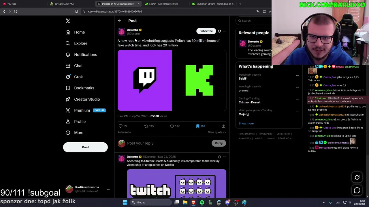Click Cookie Policy footer link
Screen dimensions: 369x207
click(x=283, y=134)
